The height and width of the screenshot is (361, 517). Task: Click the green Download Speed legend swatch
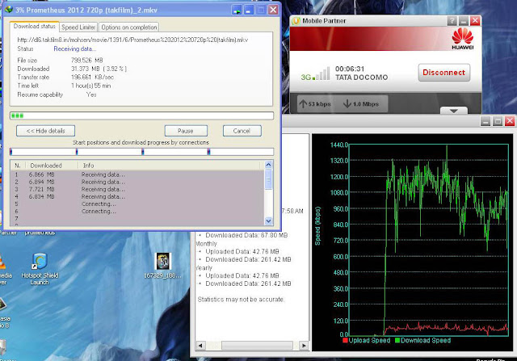click(397, 340)
